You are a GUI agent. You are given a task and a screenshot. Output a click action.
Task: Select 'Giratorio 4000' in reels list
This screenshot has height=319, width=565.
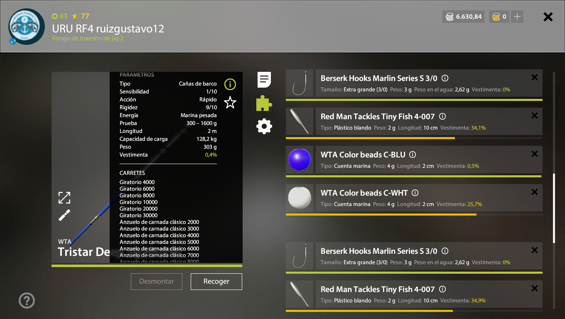point(137,182)
